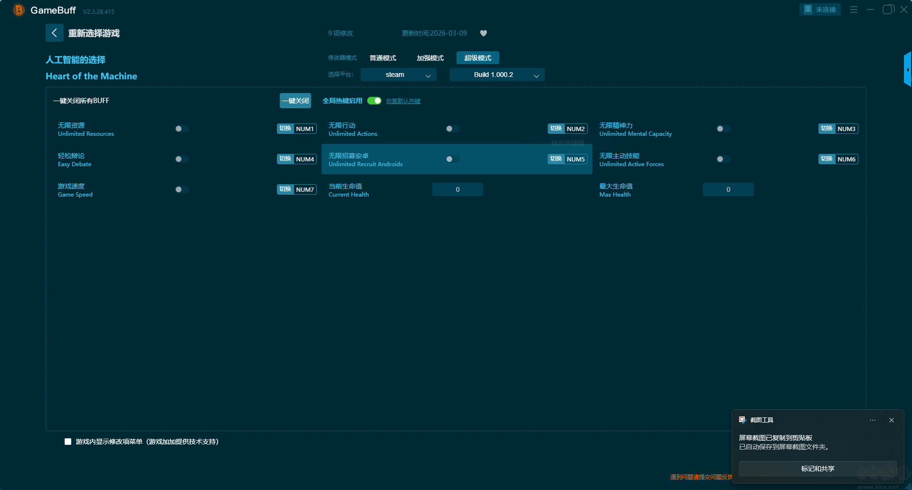Click 切换 button for NUM3 hotkey

827,129
